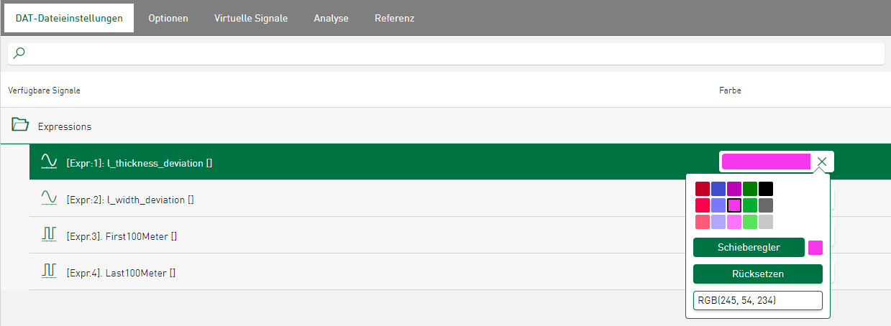The image size is (891, 326).
Task: Click the Expressions folder icon
Action: 20,126
